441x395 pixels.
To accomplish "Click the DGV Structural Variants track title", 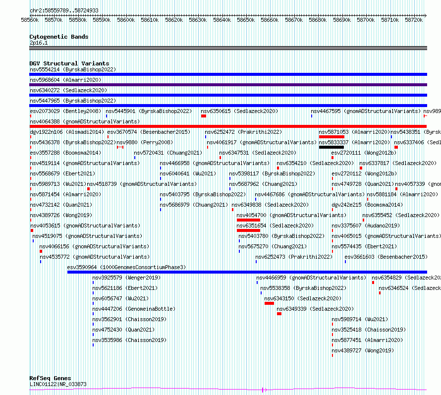I will [x=69, y=63].
